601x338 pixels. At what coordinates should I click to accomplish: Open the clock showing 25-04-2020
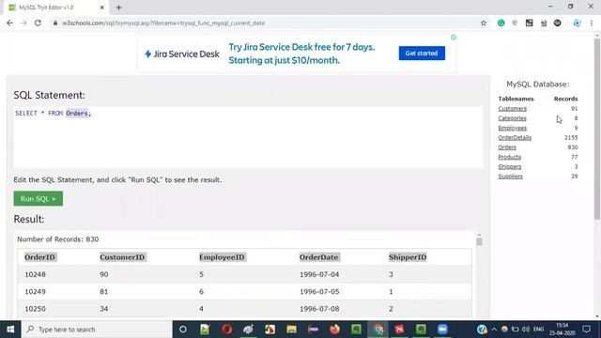pos(562,330)
